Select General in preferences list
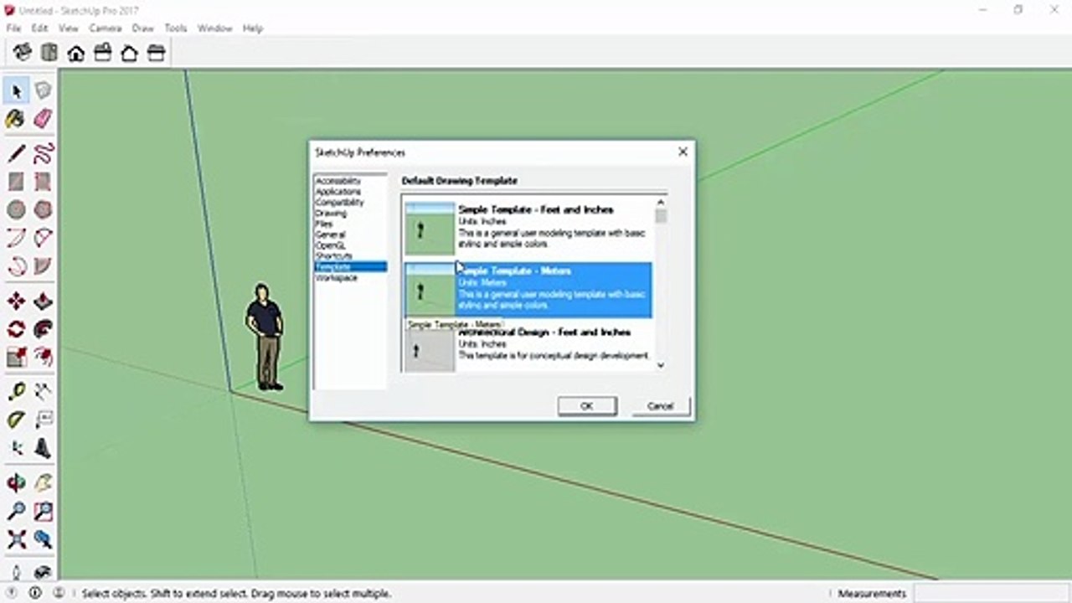Image resolution: width=1072 pixels, height=603 pixels. 330,235
